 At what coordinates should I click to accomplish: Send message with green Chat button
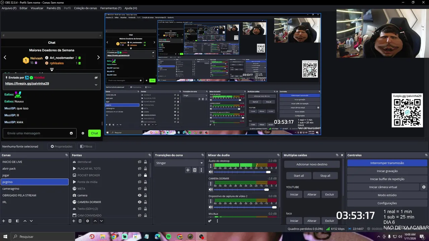tap(95, 133)
